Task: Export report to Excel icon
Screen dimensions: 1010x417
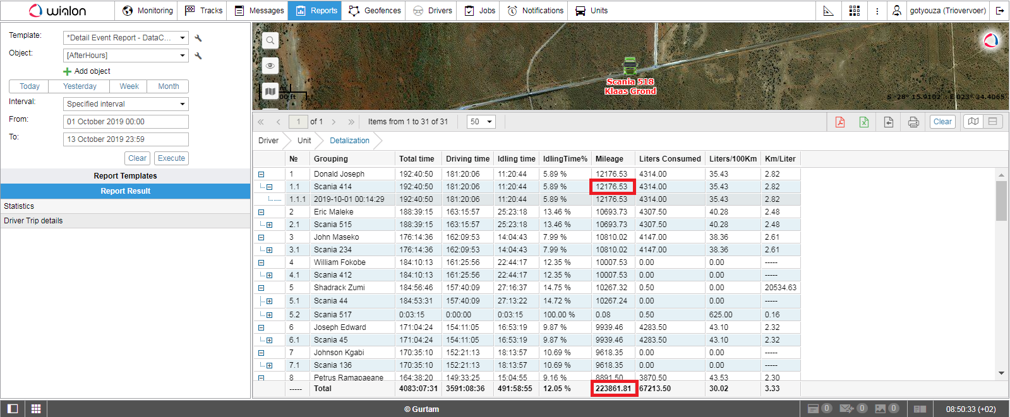Action: pos(863,122)
